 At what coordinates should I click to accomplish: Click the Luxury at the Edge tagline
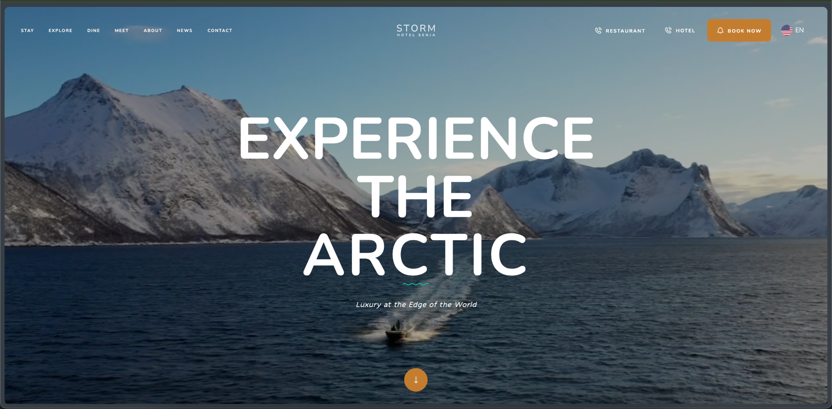(416, 305)
